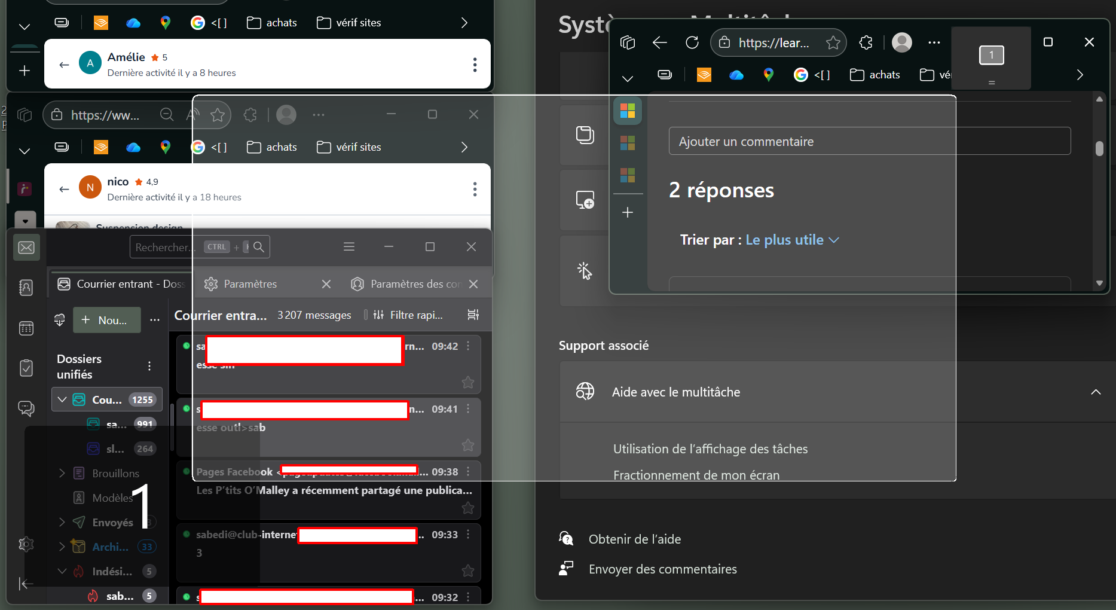Click Obtenir de l'aide link
This screenshot has height=610, width=1116.
coord(635,539)
